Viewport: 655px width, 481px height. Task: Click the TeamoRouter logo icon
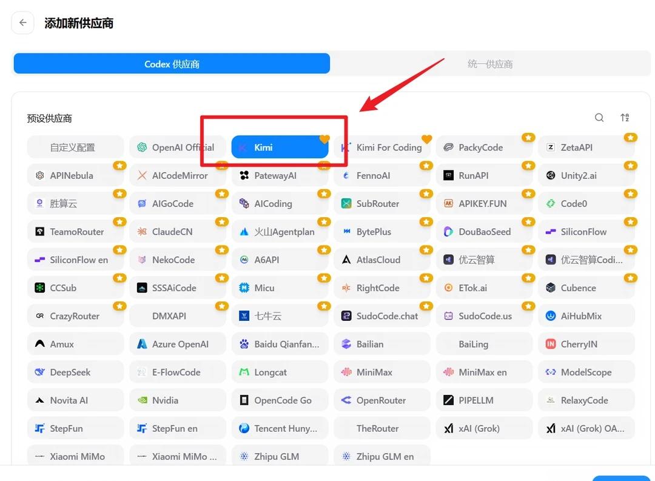[39, 232]
